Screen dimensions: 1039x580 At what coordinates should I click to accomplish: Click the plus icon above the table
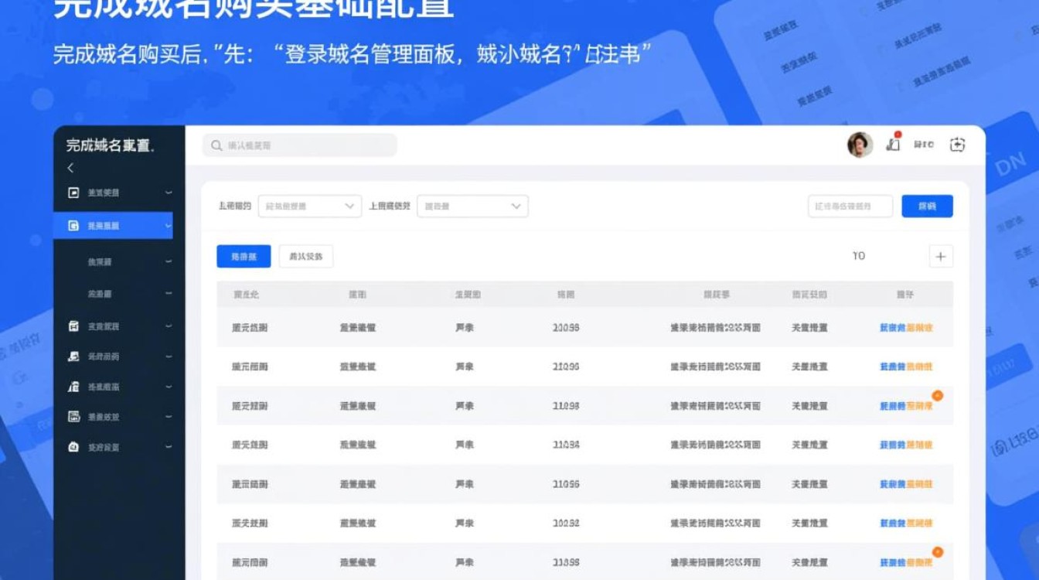pos(941,256)
